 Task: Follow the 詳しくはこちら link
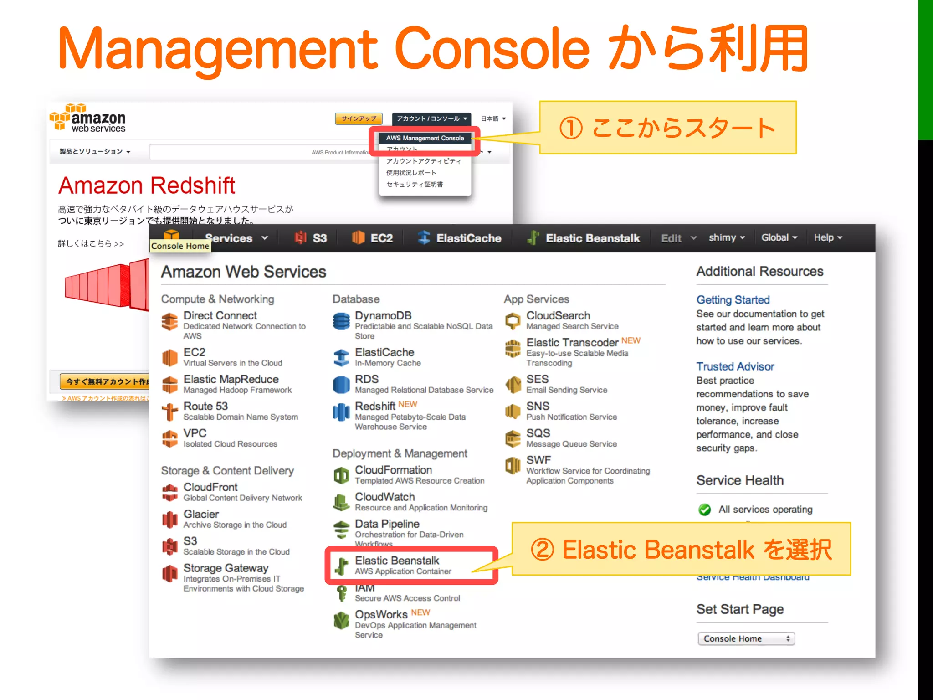coord(91,243)
